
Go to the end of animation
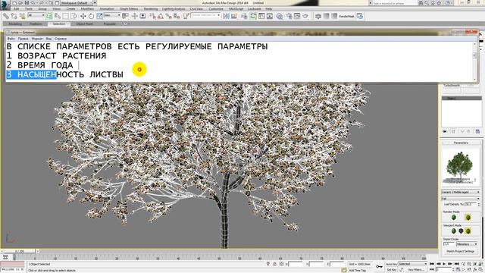click(x=456, y=264)
